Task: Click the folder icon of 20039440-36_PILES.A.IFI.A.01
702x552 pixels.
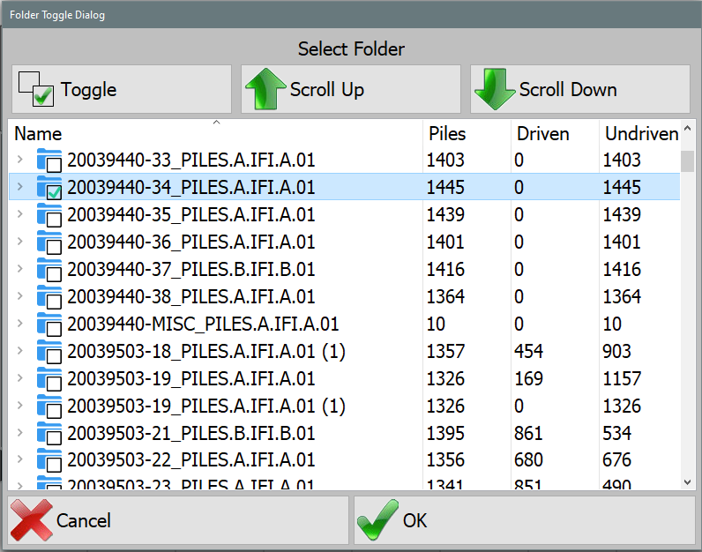Action: coord(49,242)
